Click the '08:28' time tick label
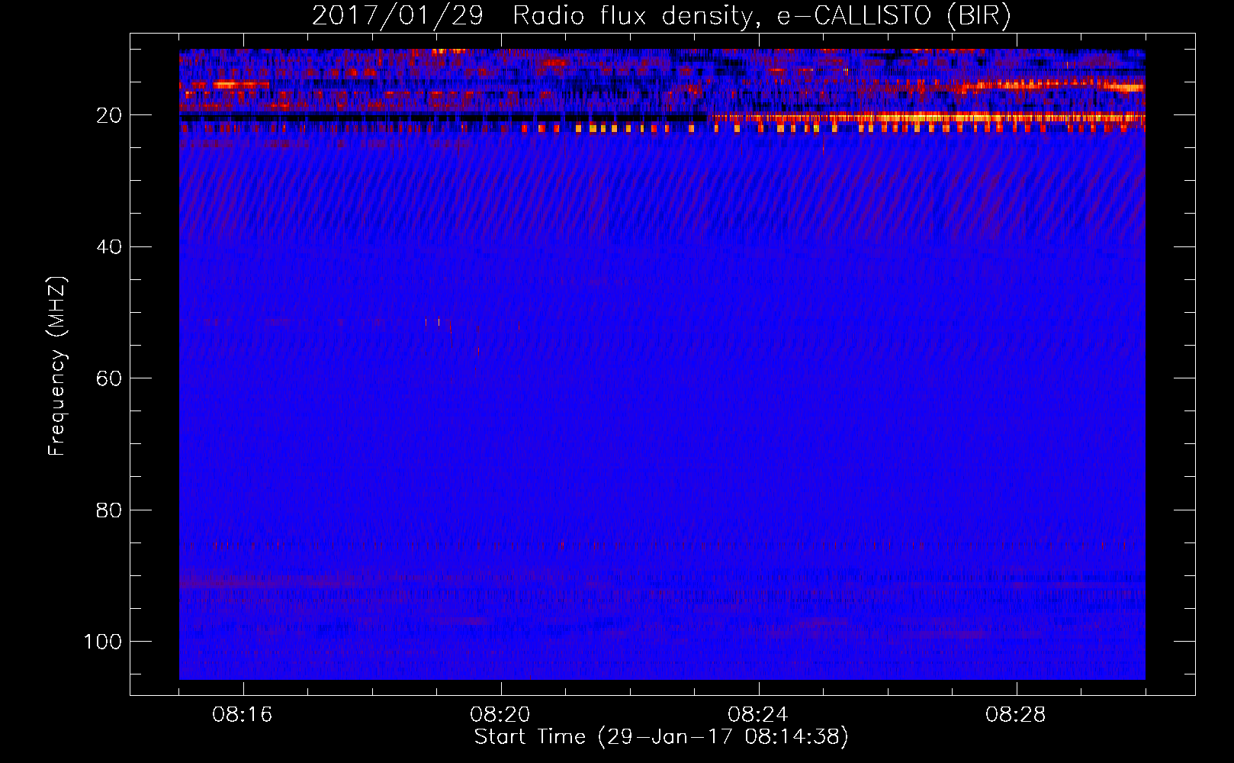This screenshot has height=763, width=1234. coord(1016,715)
